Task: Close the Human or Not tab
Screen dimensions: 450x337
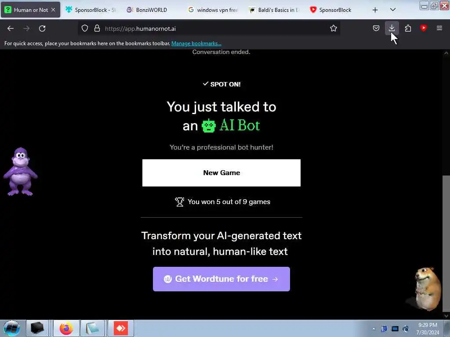Action: [x=53, y=10]
